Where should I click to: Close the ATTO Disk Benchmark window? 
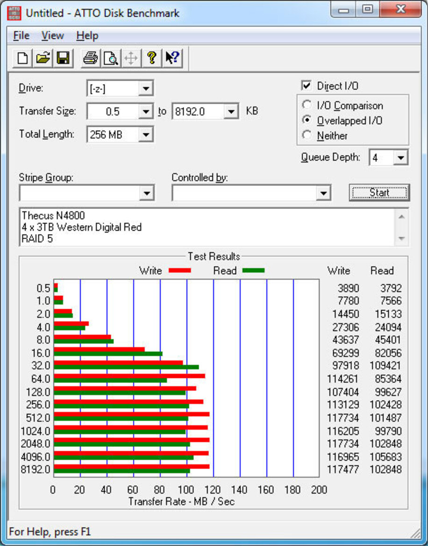399,10
